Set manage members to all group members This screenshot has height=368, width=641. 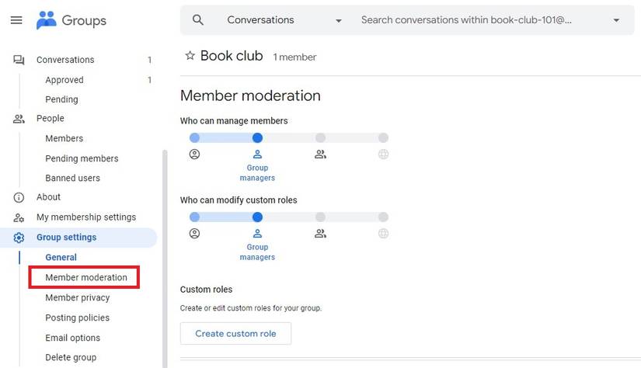tap(320, 138)
